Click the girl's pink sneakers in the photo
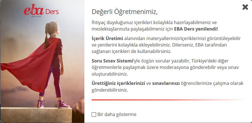Image resolution: width=252 pixels, height=123 pixels. click(x=63, y=105)
